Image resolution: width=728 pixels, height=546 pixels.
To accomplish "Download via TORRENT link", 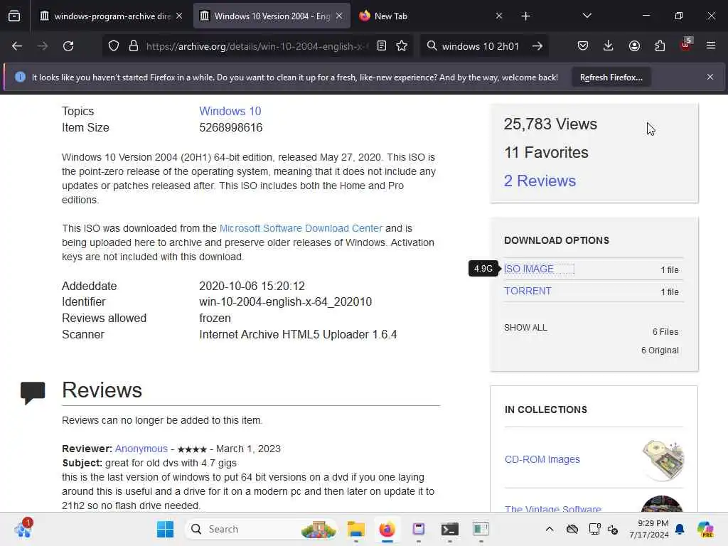I will coord(528,291).
